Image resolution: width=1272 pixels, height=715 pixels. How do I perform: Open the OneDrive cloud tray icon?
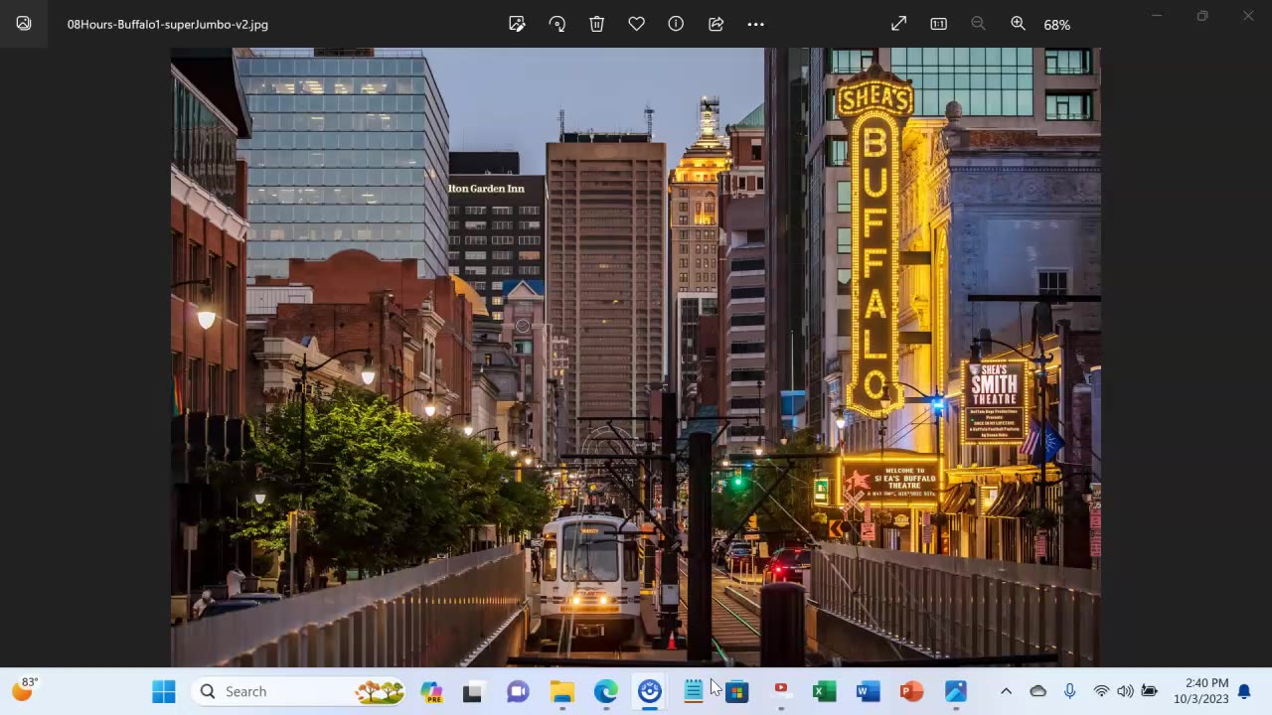pyautogui.click(x=1037, y=691)
